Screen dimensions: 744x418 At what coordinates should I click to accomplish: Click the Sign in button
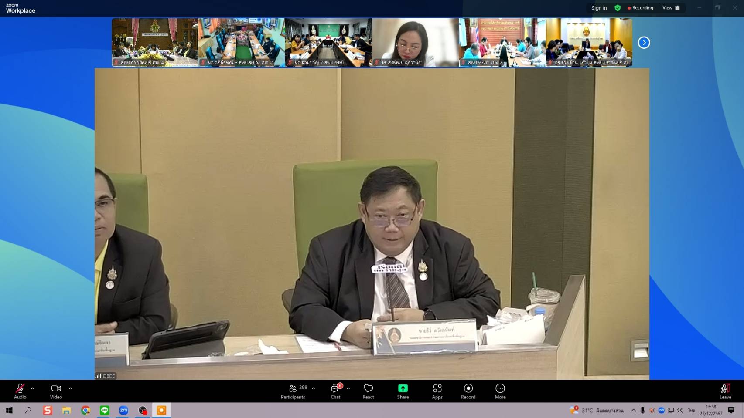coord(598,7)
